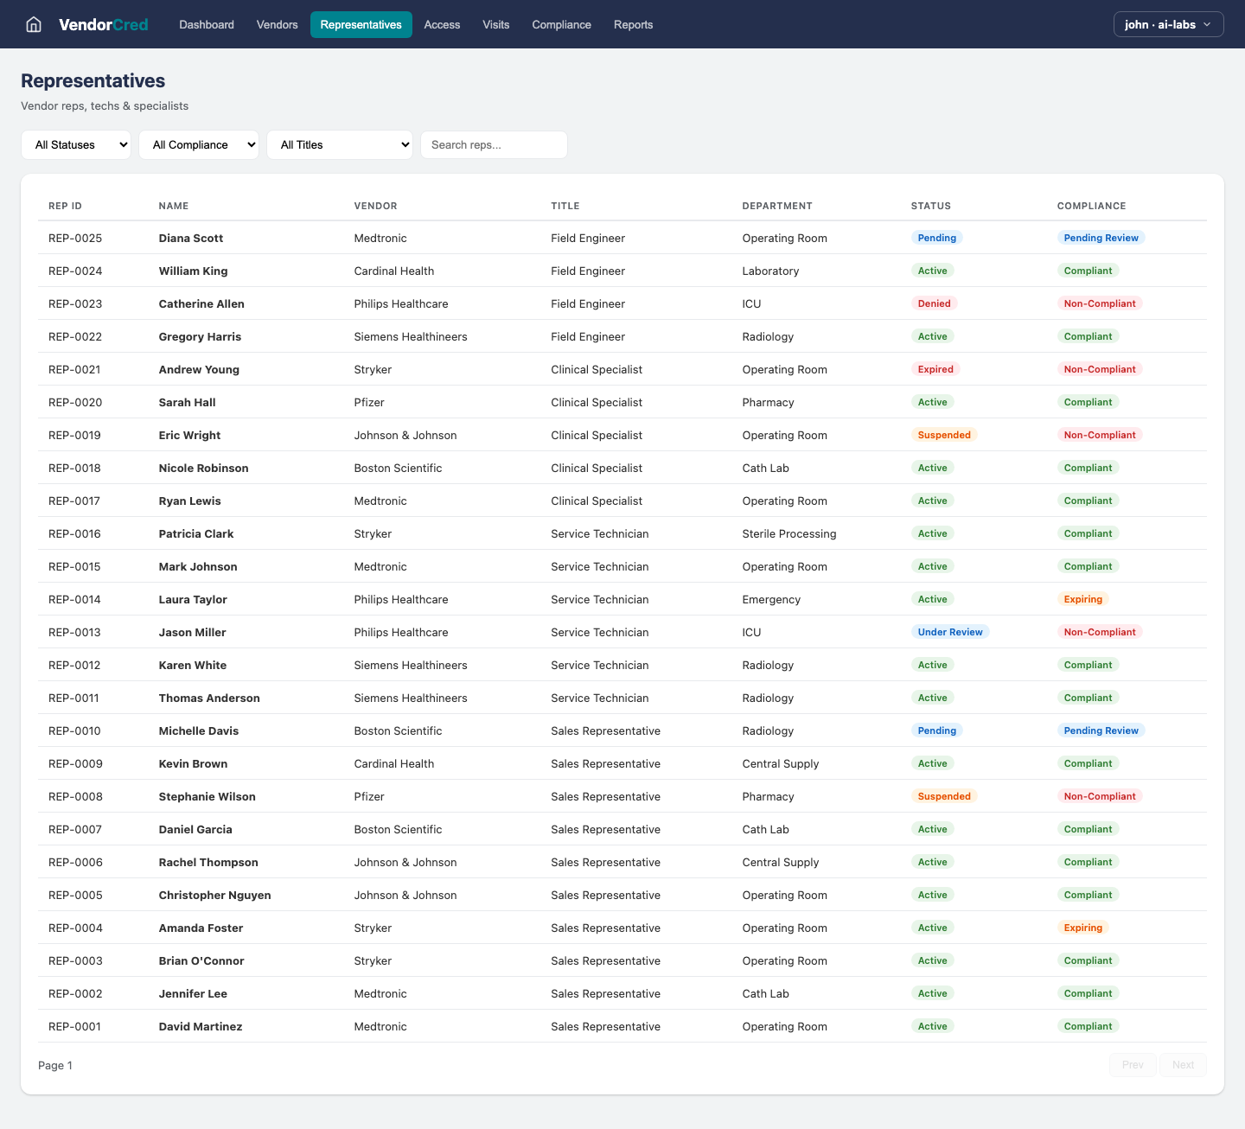
Task: Navigate to the Dashboard tab
Action: tap(206, 24)
